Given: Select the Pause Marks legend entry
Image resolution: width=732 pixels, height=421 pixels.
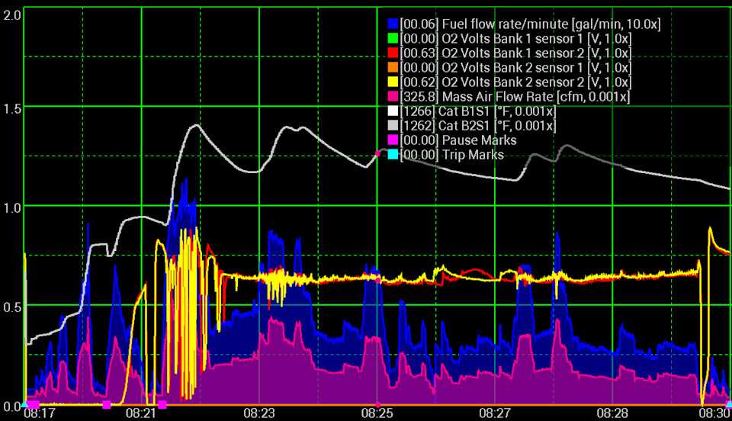Looking at the screenshot, I should tap(458, 140).
